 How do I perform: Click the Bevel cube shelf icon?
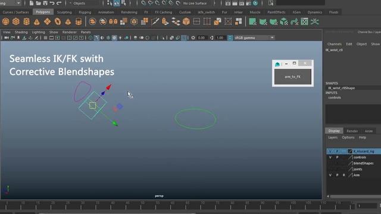(x=186, y=21)
